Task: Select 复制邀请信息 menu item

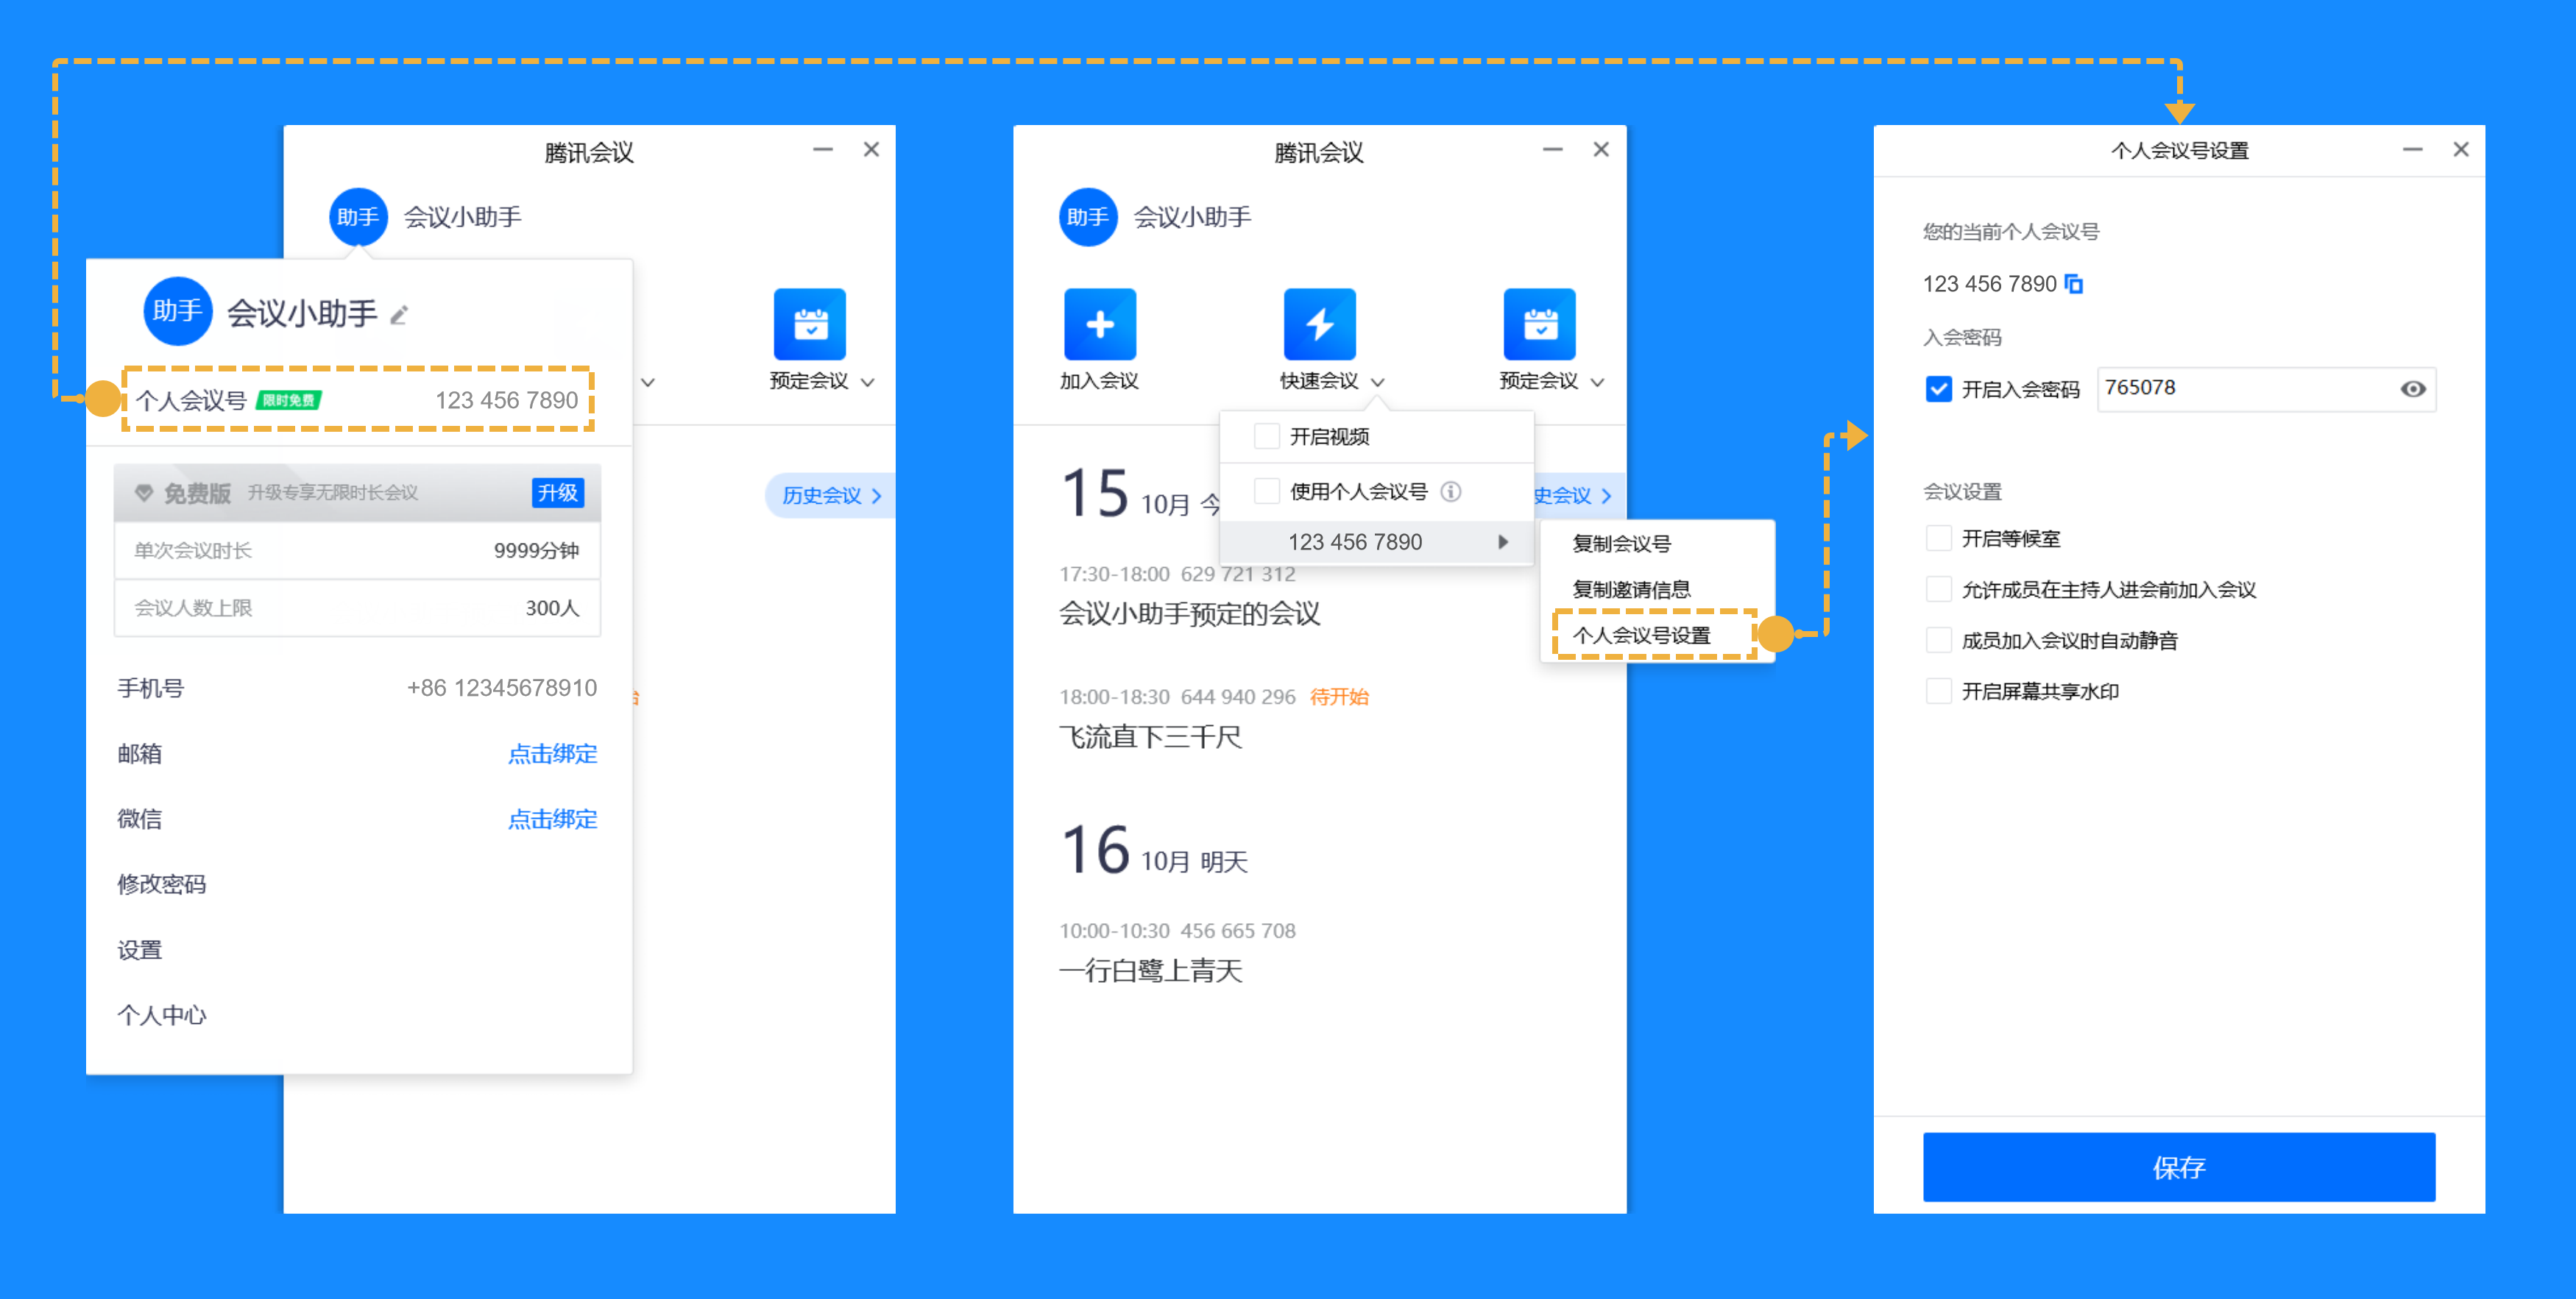Action: pos(1631,589)
